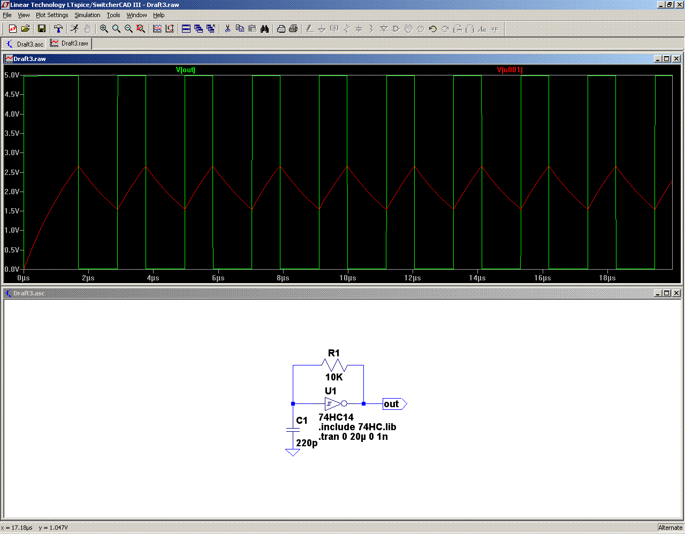
Task: Click the R1 resistor symbol in schematic
Action: point(334,365)
